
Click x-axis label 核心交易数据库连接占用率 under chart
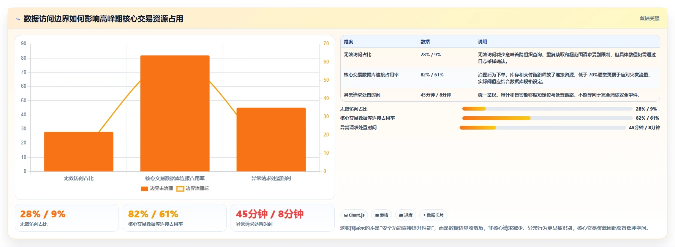[175, 178]
